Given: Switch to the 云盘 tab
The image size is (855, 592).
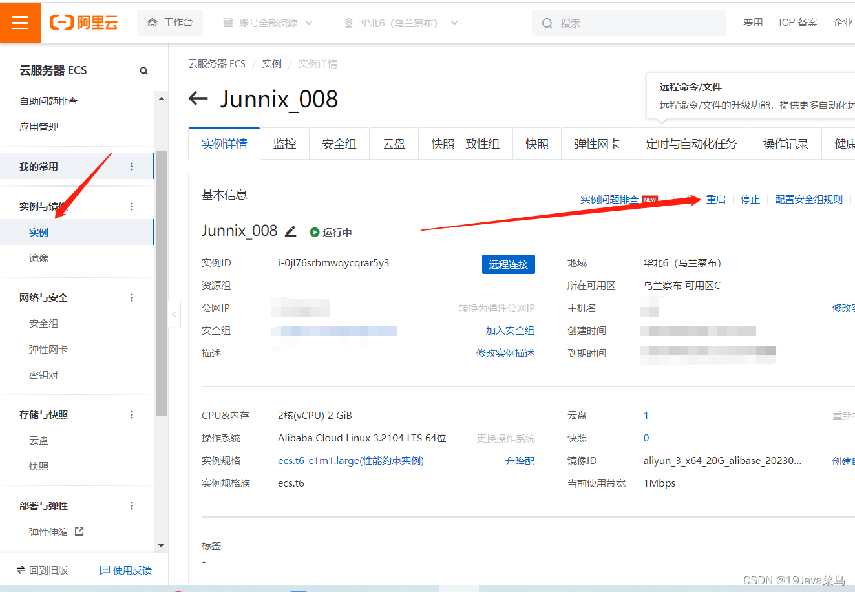Looking at the screenshot, I should pos(394,143).
